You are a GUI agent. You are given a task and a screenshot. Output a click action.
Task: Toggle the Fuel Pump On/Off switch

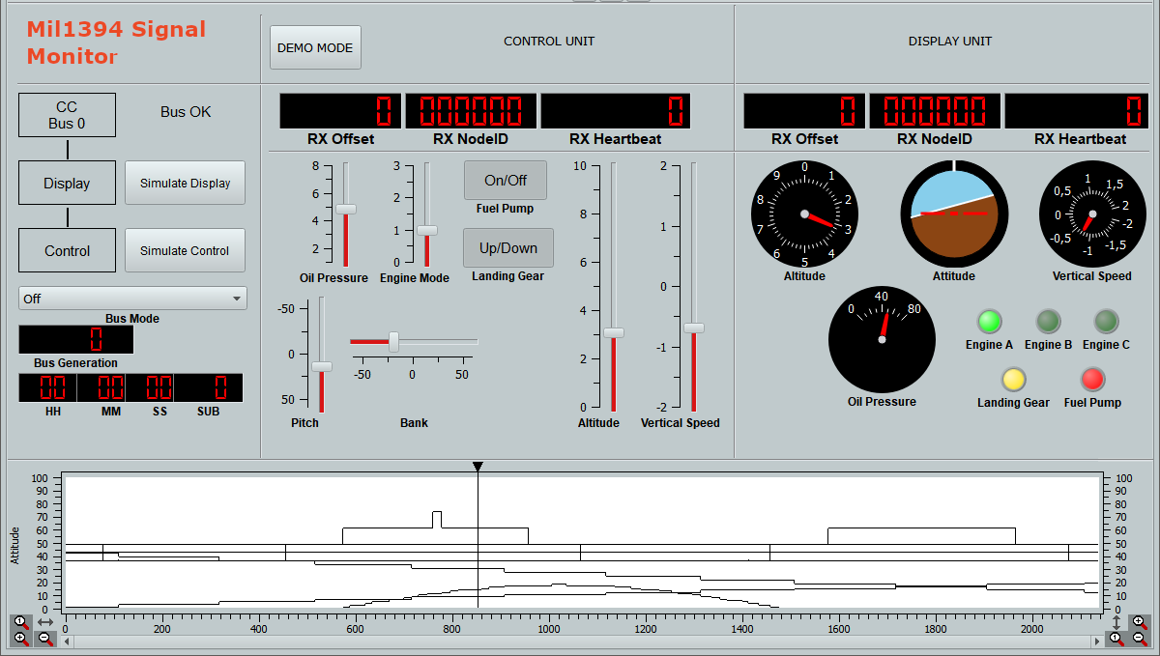click(x=505, y=181)
